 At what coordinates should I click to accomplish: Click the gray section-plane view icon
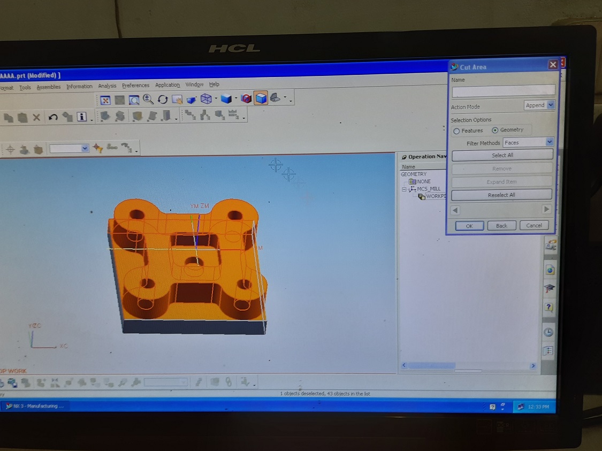tap(275, 97)
